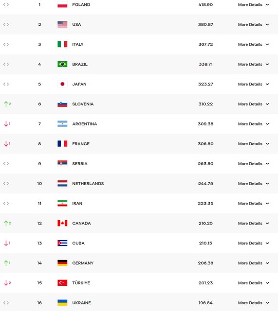Select the NETHERLANDS team name
The height and width of the screenshot is (311, 278).
88,184
